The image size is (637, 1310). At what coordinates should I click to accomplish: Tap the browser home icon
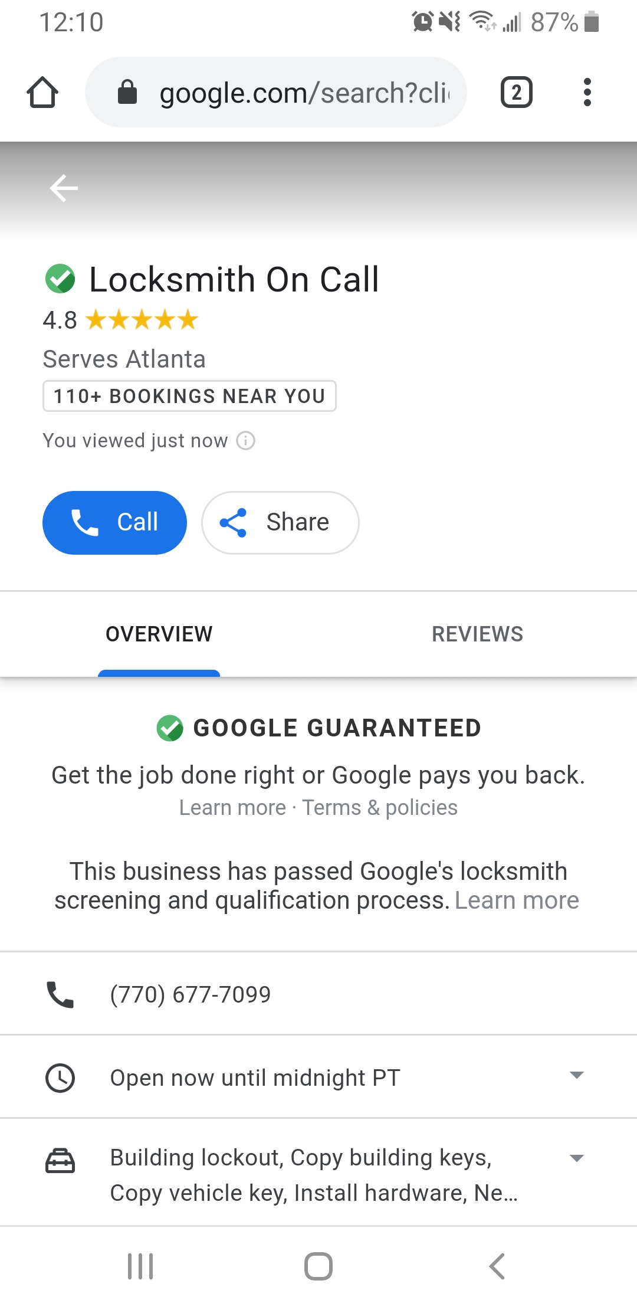42,93
